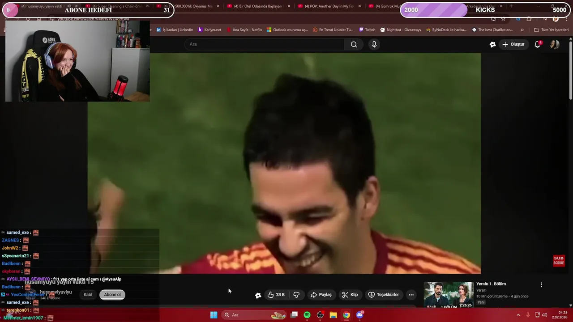This screenshot has width=573, height=322.
Task: Open the OBS-style round app on the taskbar
Action: pyautogui.click(x=320, y=315)
